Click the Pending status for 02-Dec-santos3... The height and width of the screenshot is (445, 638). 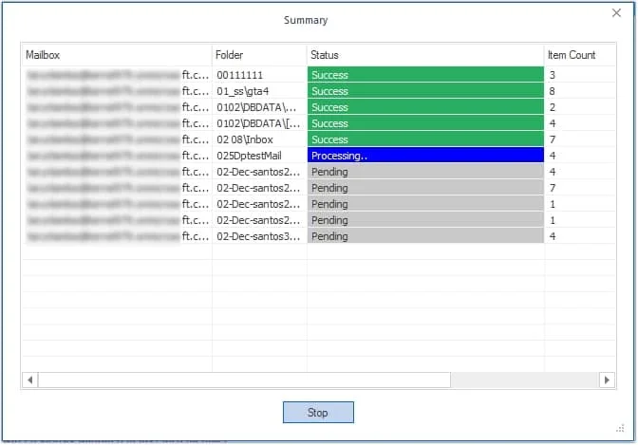pyautogui.click(x=425, y=236)
